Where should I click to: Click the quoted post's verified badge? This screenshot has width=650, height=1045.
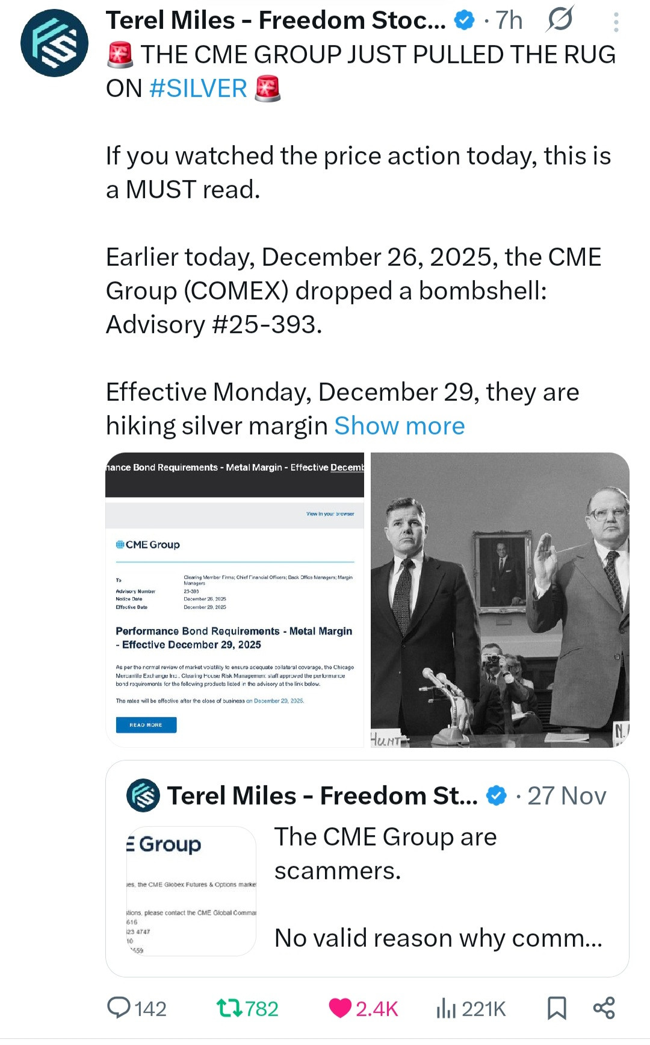(496, 796)
